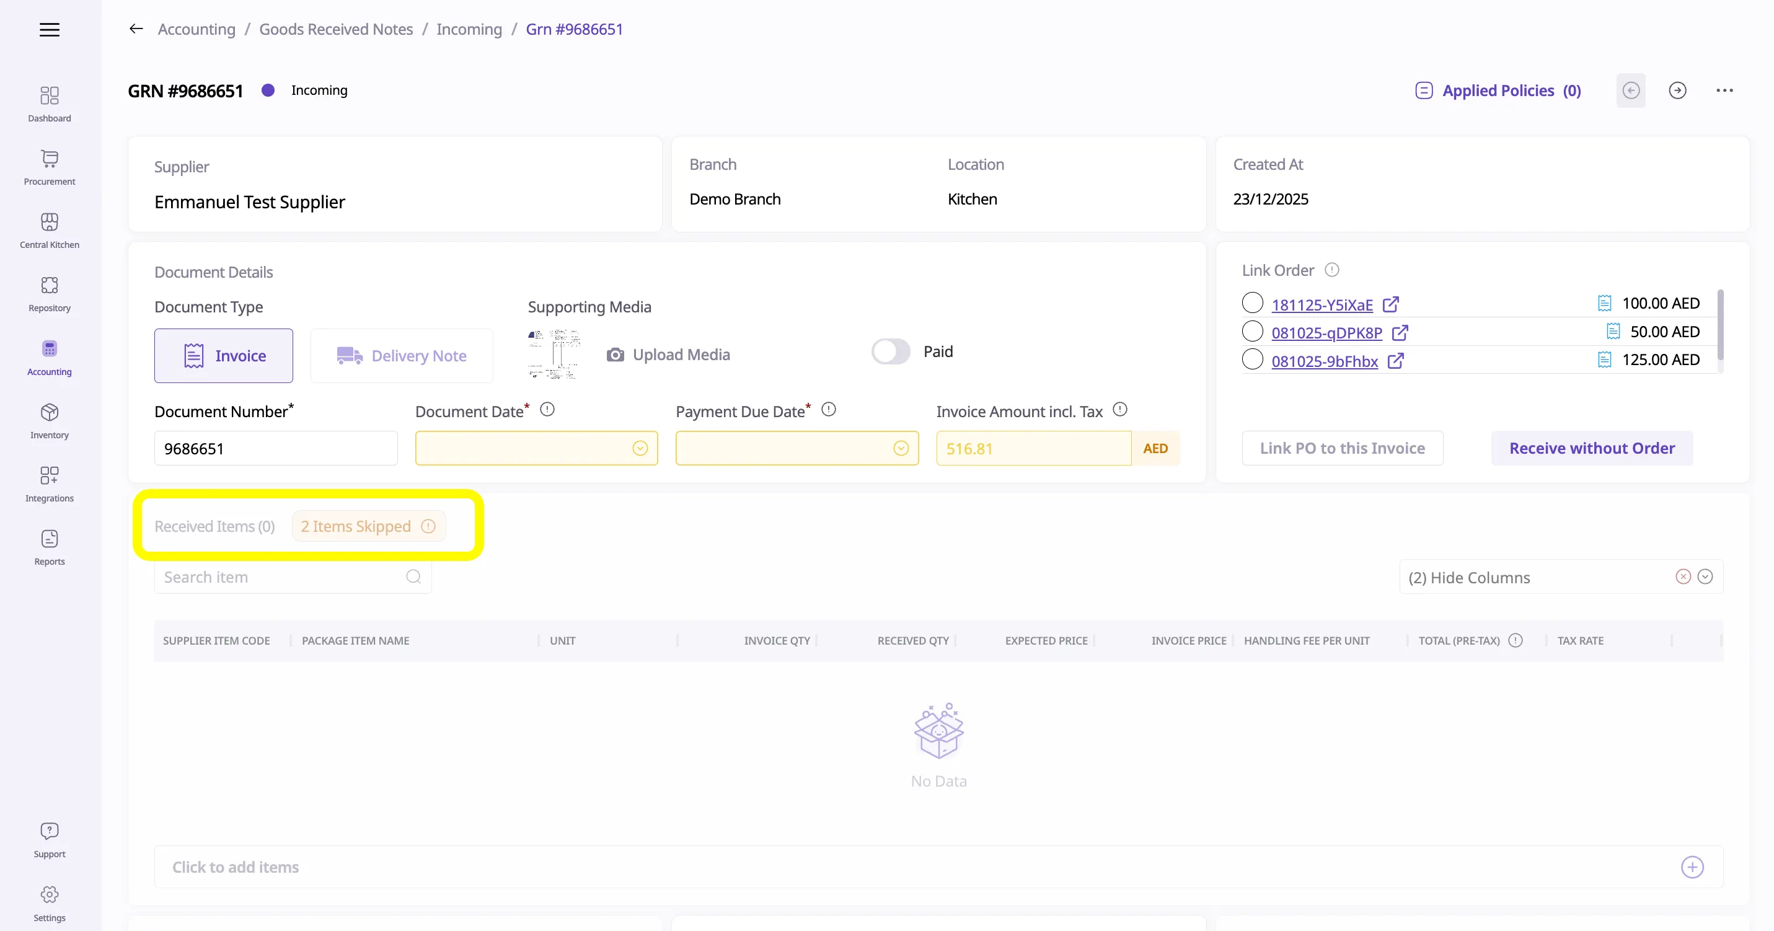
Task: Click the plus icon to add items
Action: 1692,867
